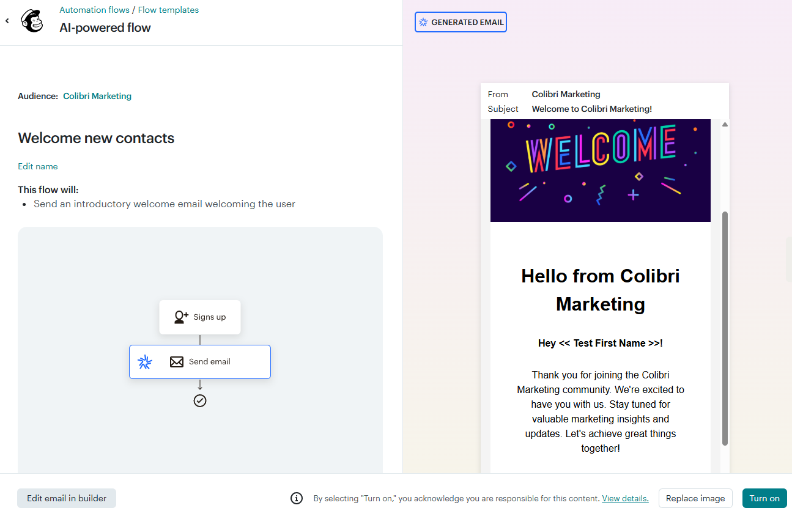This screenshot has width=792, height=519.
Task: Turn on the automation flow
Action: [x=764, y=498]
